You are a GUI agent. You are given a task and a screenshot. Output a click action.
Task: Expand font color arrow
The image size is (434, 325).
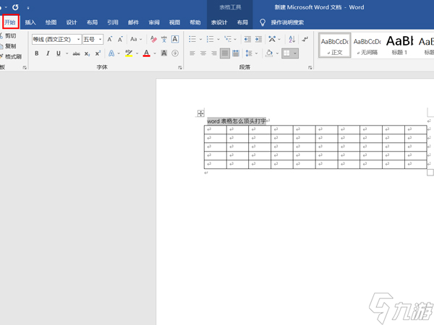[x=155, y=53]
